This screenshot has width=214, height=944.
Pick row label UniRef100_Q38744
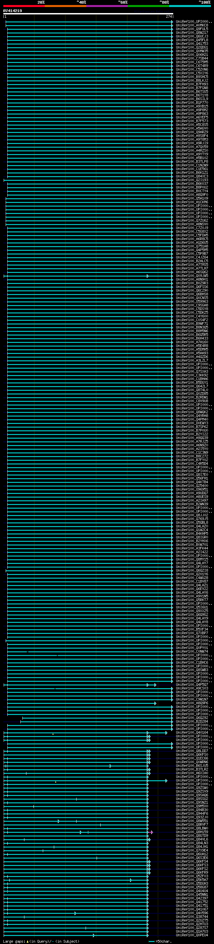192,917
